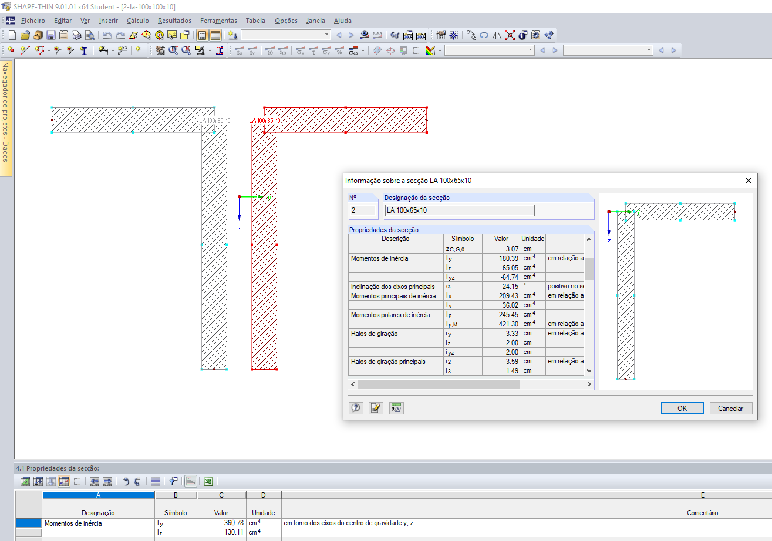Click the edit notepad icon in dialog
Screen dimensions: 772x541
(x=376, y=408)
